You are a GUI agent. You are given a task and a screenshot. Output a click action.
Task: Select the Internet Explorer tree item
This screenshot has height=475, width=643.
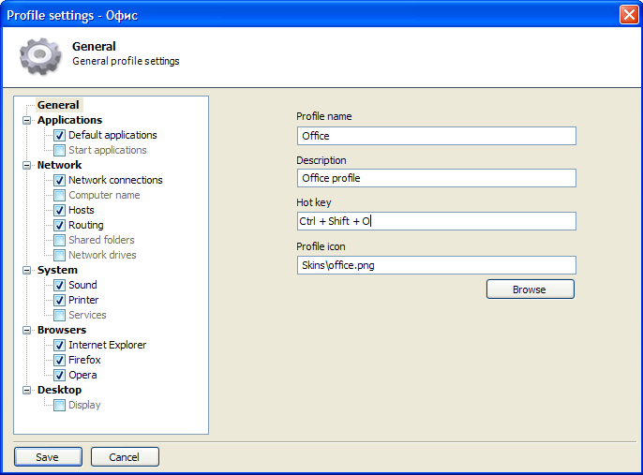tap(107, 345)
